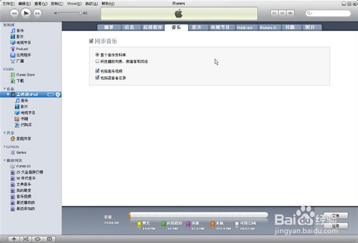Go to previous track button
This screenshot has width=358, height=243.
(x=14, y=13)
